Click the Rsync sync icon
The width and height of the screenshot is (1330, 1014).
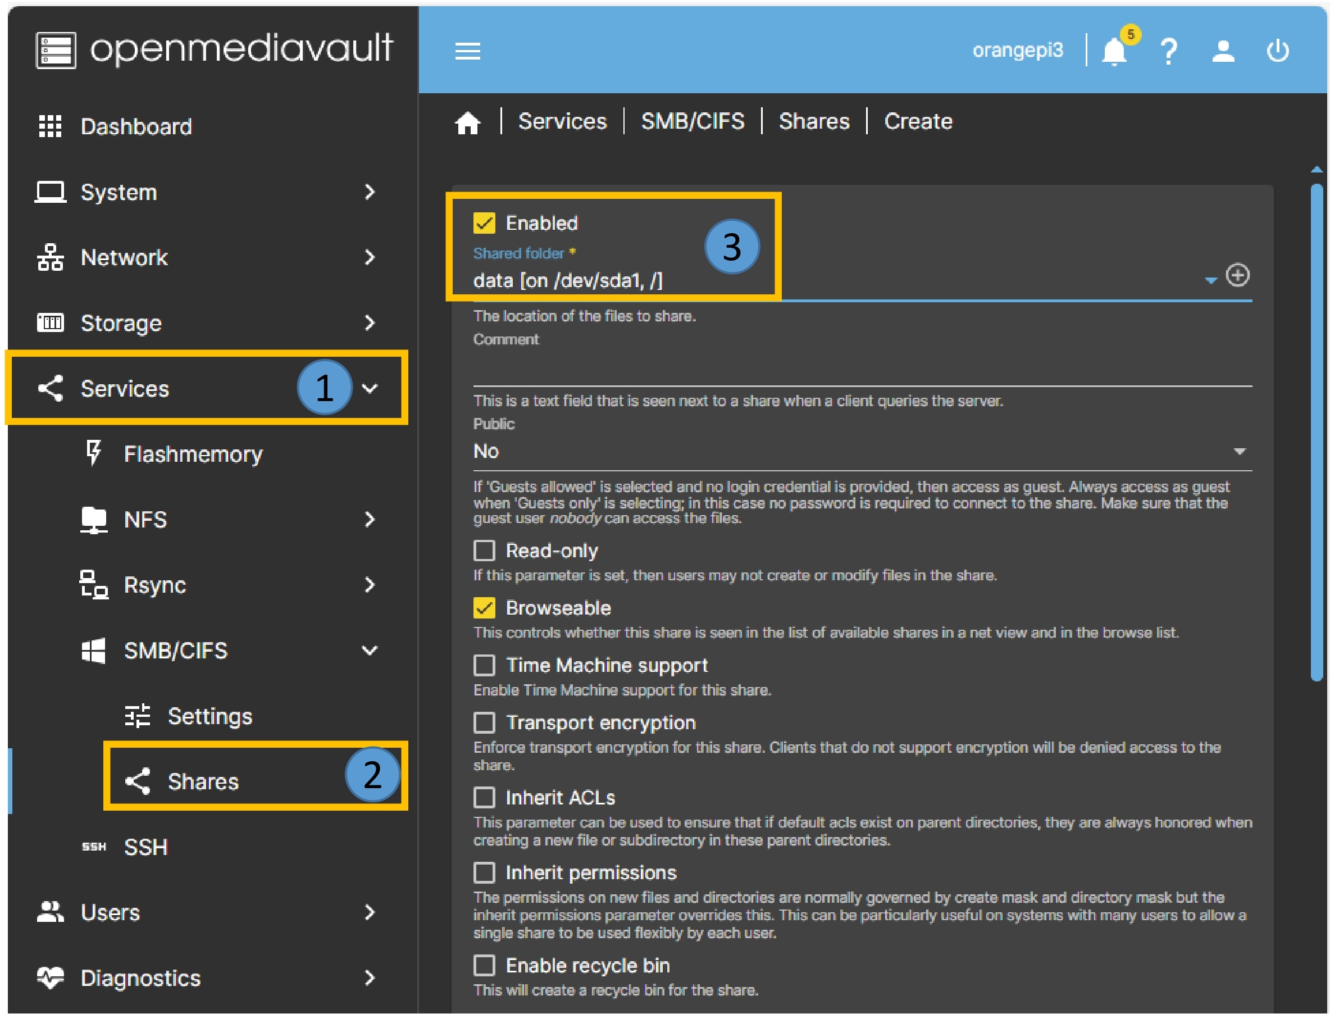click(94, 585)
